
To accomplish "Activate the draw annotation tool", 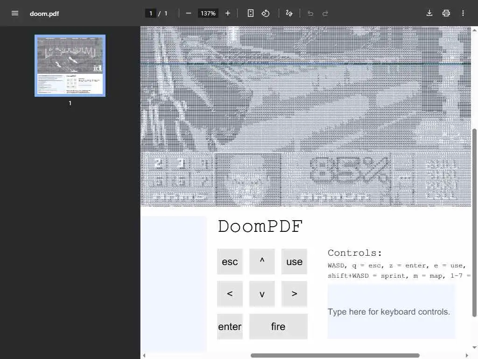I will point(289,13).
